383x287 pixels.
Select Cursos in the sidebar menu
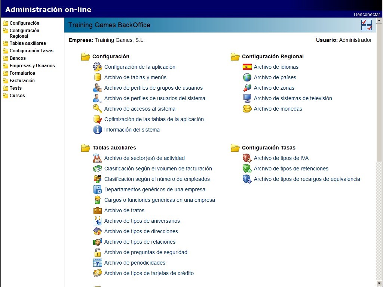tap(17, 96)
